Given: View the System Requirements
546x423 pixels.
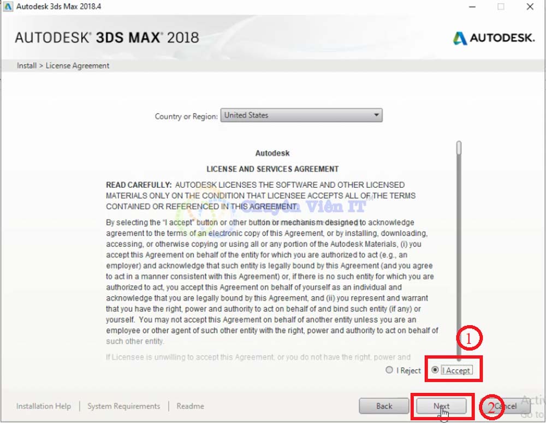Looking at the screenshot, I should [124, 406].
